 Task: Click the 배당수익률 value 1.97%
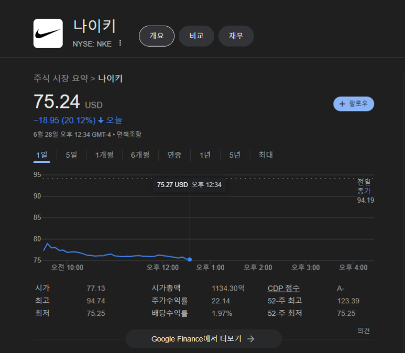point(222,314)
